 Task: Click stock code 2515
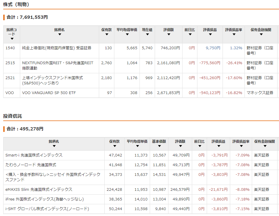(x=10, y=63)
